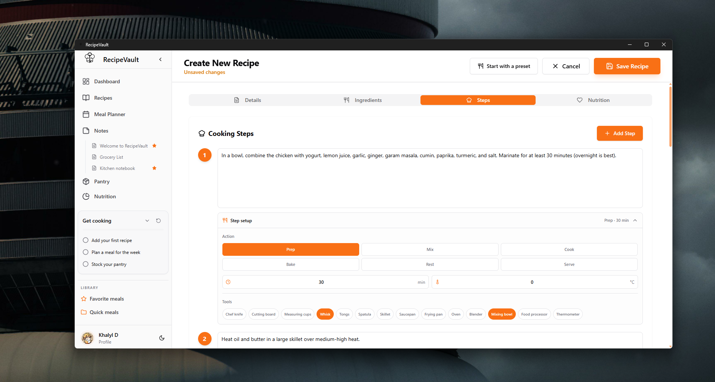Click the Khalyl D profile avatar
The width and height of the screenshot is (715, 382).
(x=87, y=338)
